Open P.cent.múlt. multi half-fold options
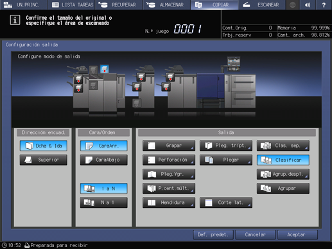This screenshot has width=332, height=249. [x=169, y=189]
